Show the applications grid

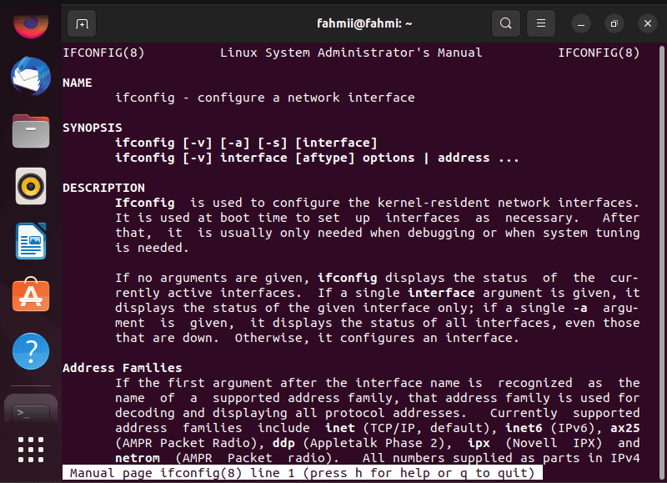tap(31, 450)
